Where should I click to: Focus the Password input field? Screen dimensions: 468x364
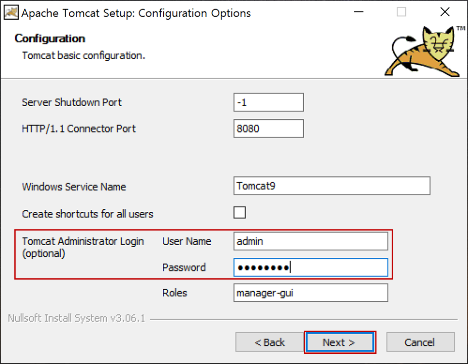click(311, 267)
